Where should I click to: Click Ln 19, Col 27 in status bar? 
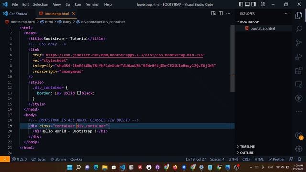click(x=196, y=159)
